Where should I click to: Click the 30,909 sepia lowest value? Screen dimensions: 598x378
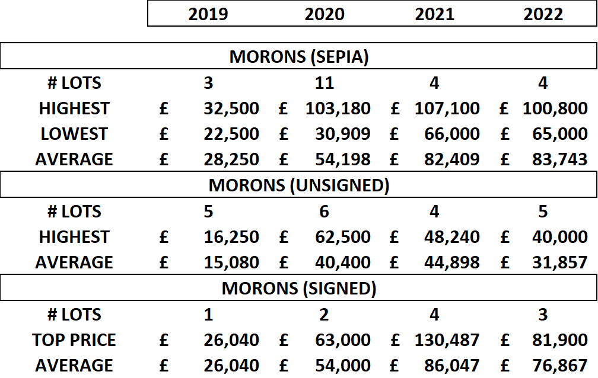[x=342, y=134]
